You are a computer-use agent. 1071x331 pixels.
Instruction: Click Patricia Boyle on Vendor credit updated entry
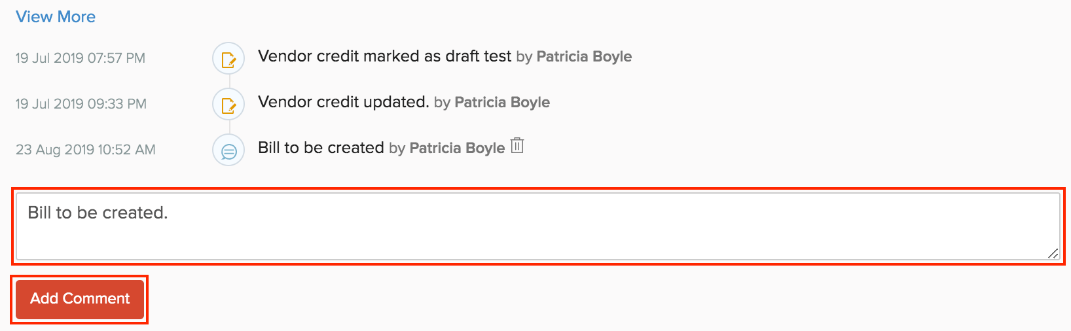click(x=502, y=103)
